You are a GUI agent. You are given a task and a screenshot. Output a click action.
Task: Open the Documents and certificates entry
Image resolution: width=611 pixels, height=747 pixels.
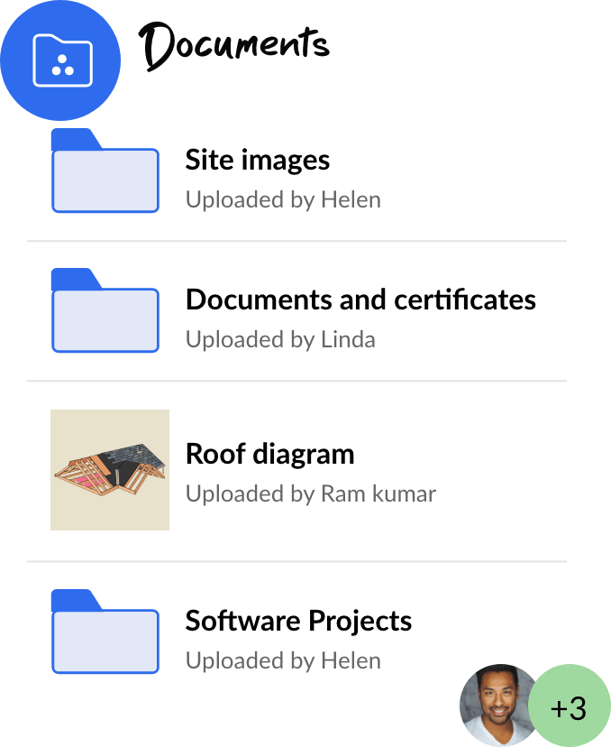coord(360,300)
